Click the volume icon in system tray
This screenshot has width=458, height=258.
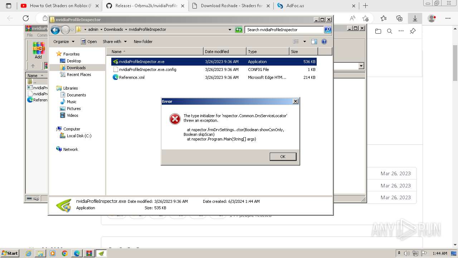(406, 253)
